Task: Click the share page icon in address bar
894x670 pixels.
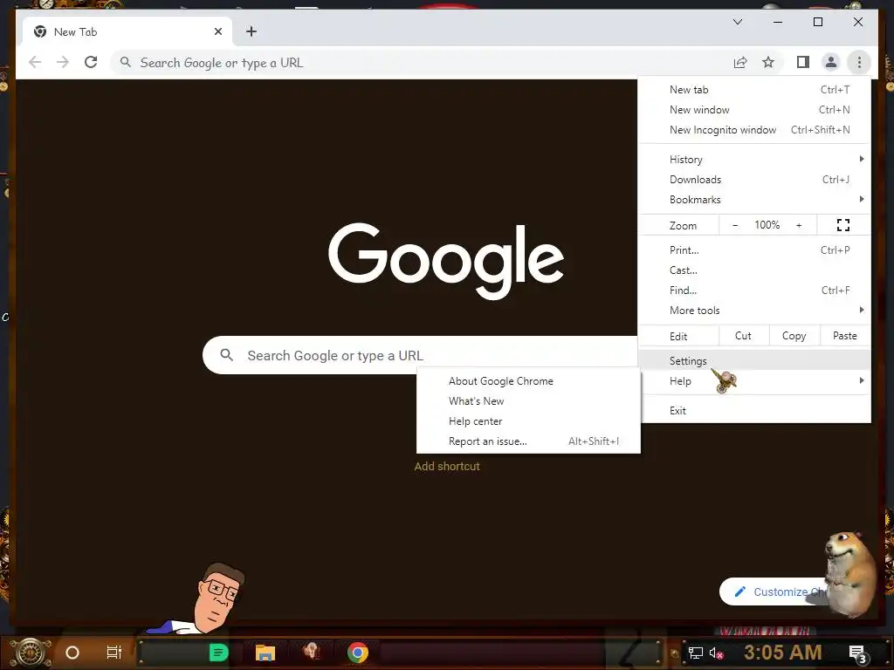Action: [740, 62]
